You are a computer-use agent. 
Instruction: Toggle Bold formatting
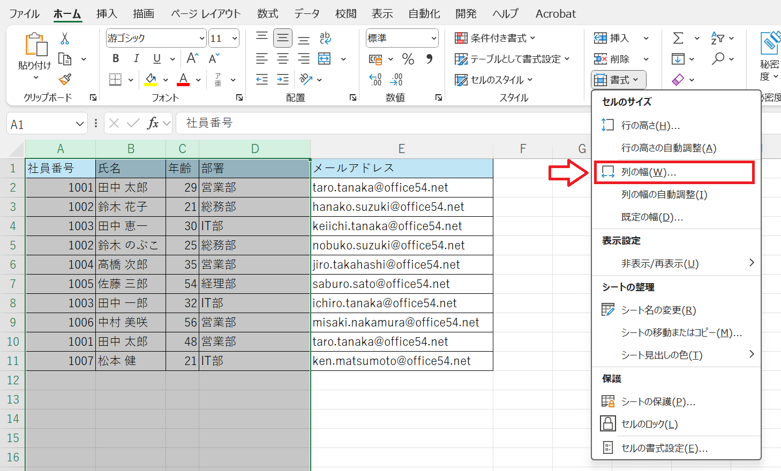tap(116, 59)
